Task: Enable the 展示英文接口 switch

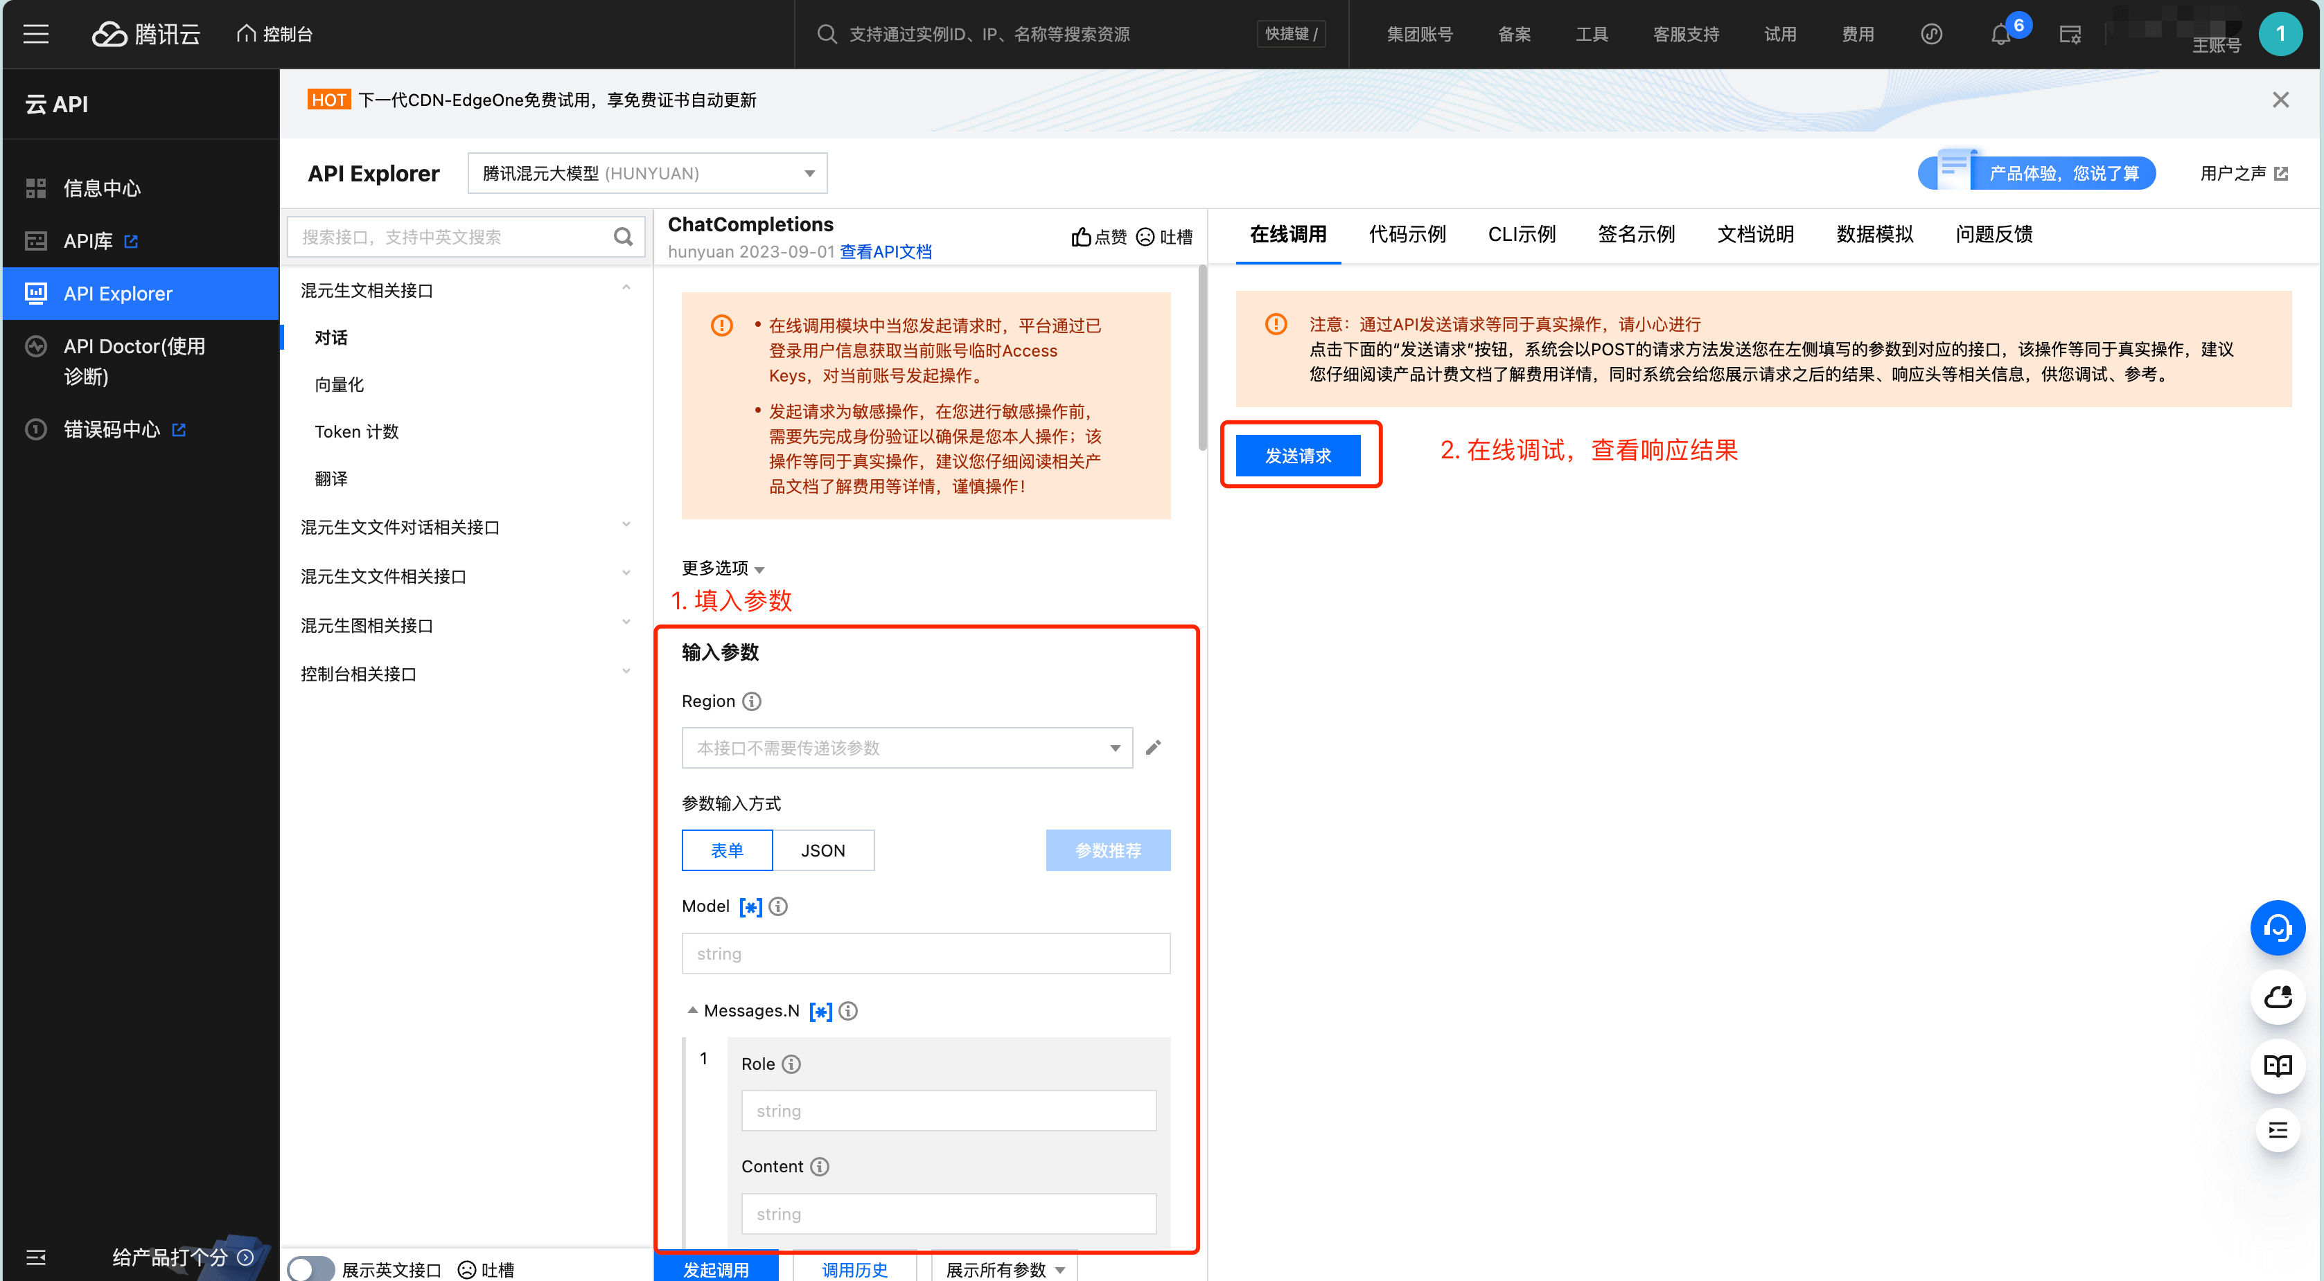Action: pyautogui.click(x=310, y=1269)
